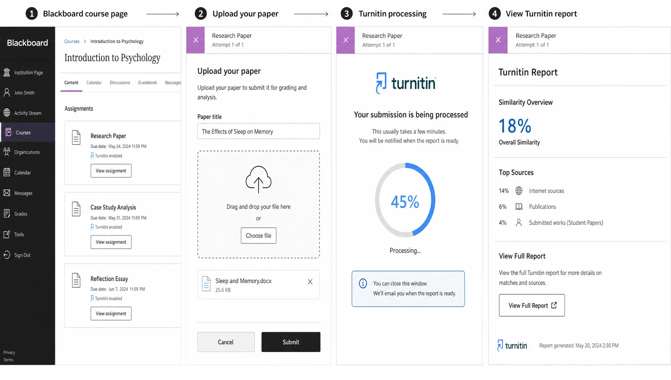
Task: Click the Report generated timestamp text
Action: click(x=579, y=345)
